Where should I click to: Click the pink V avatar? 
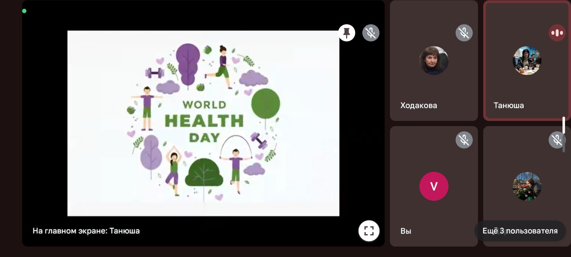click(434, 186)
